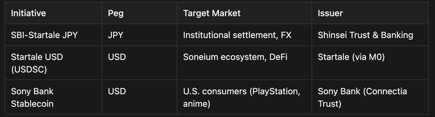Click the Institutional settlement, FX cell

[237, 35]
